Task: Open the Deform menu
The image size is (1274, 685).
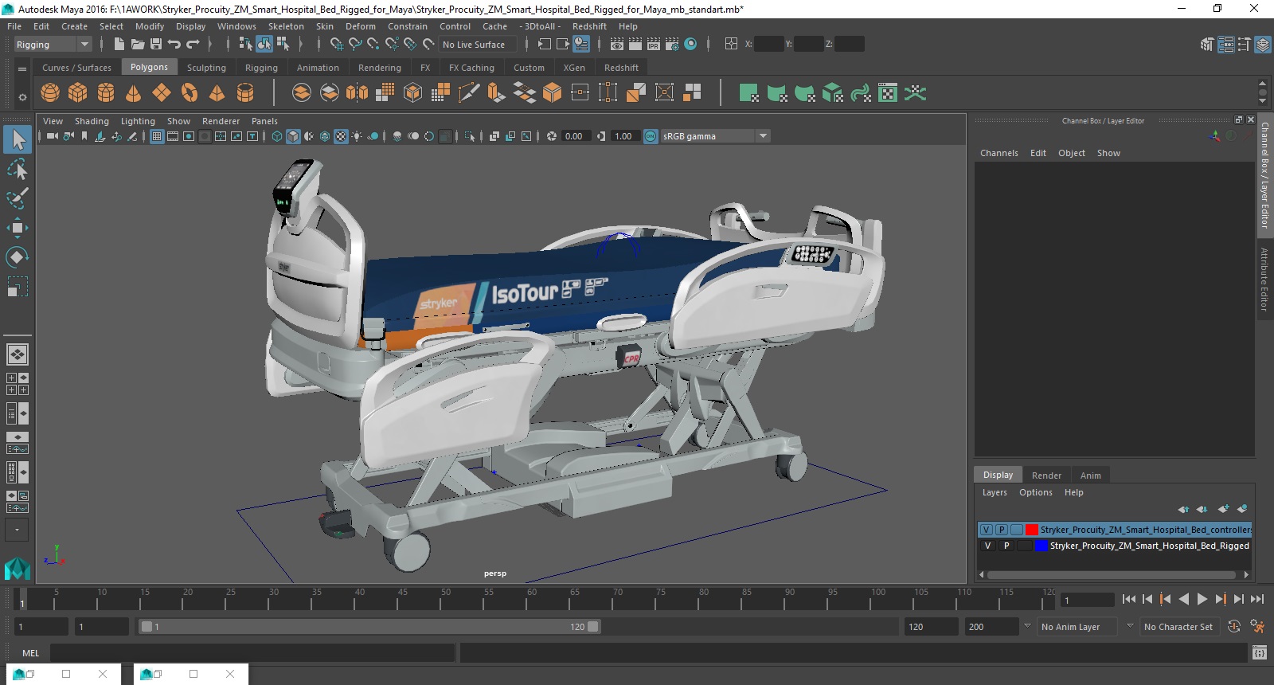Action: (360, 26)
